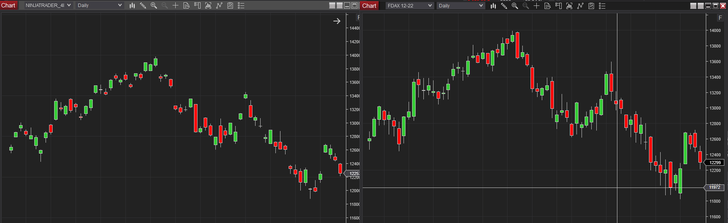Click the FDAX Chart window title tab
Screen dimensions: 728x223
[369, 6]
